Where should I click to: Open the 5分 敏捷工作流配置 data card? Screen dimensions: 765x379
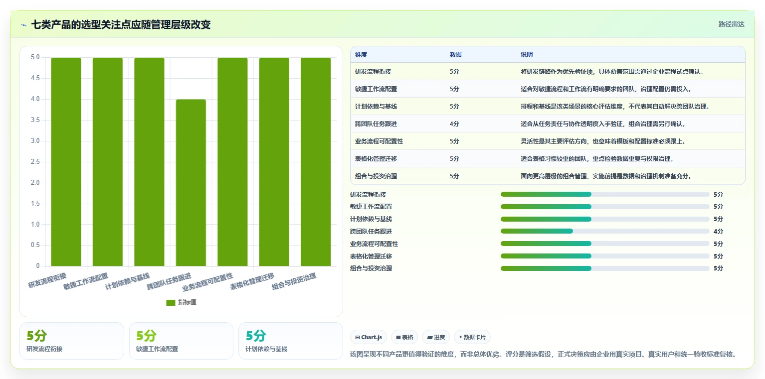[x=181, y=341]
